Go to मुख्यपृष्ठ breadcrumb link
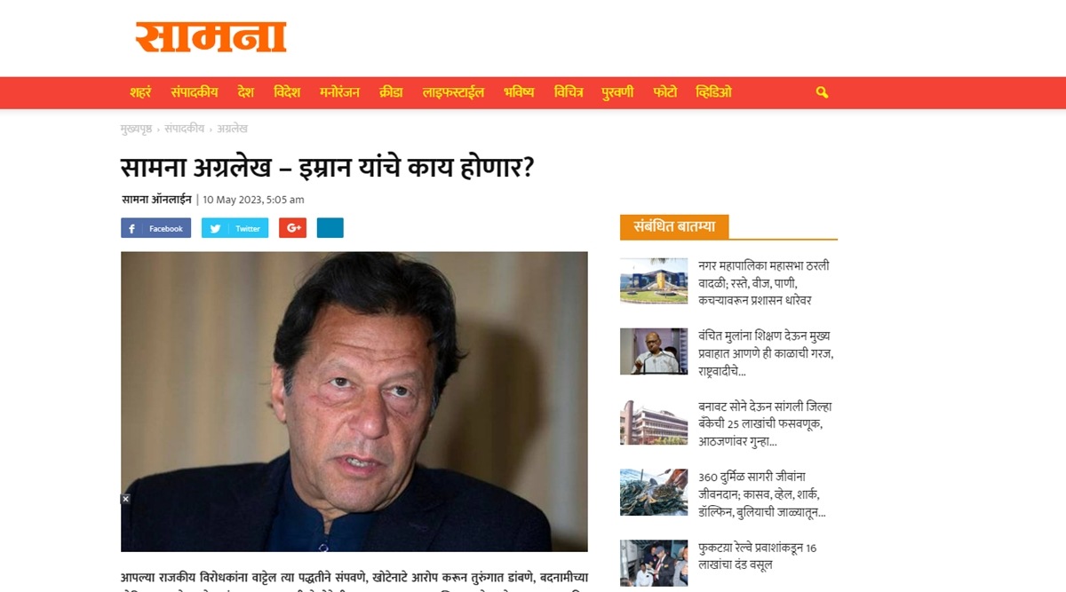 pyautogui.click(x=136, y=129)
